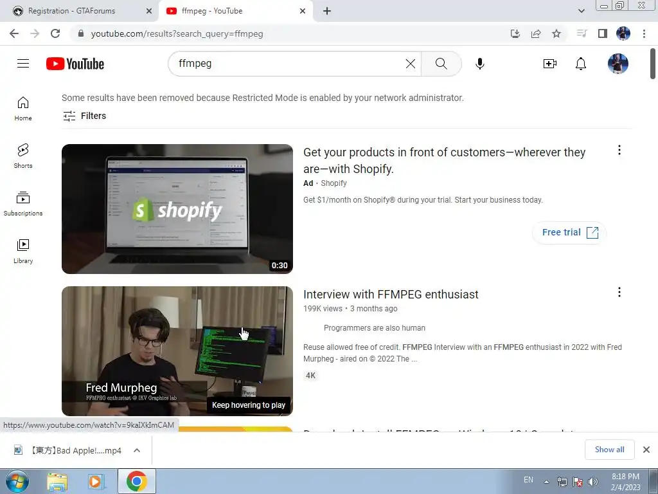This screenshot has height=494, width=658.
Task: Click the page vertical scrollbar thumb
Action: coord(653,63)
